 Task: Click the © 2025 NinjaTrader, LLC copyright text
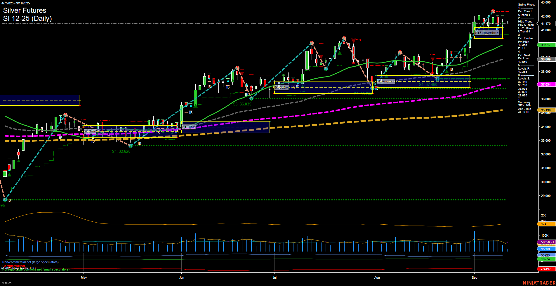19,268
